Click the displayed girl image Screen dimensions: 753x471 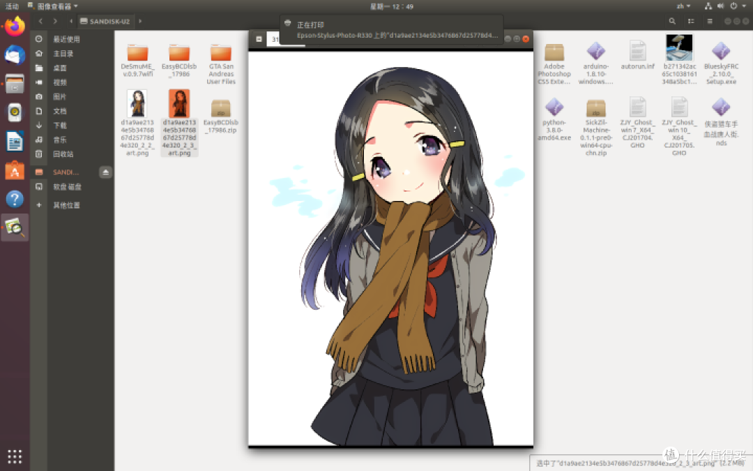click(390, 248)
